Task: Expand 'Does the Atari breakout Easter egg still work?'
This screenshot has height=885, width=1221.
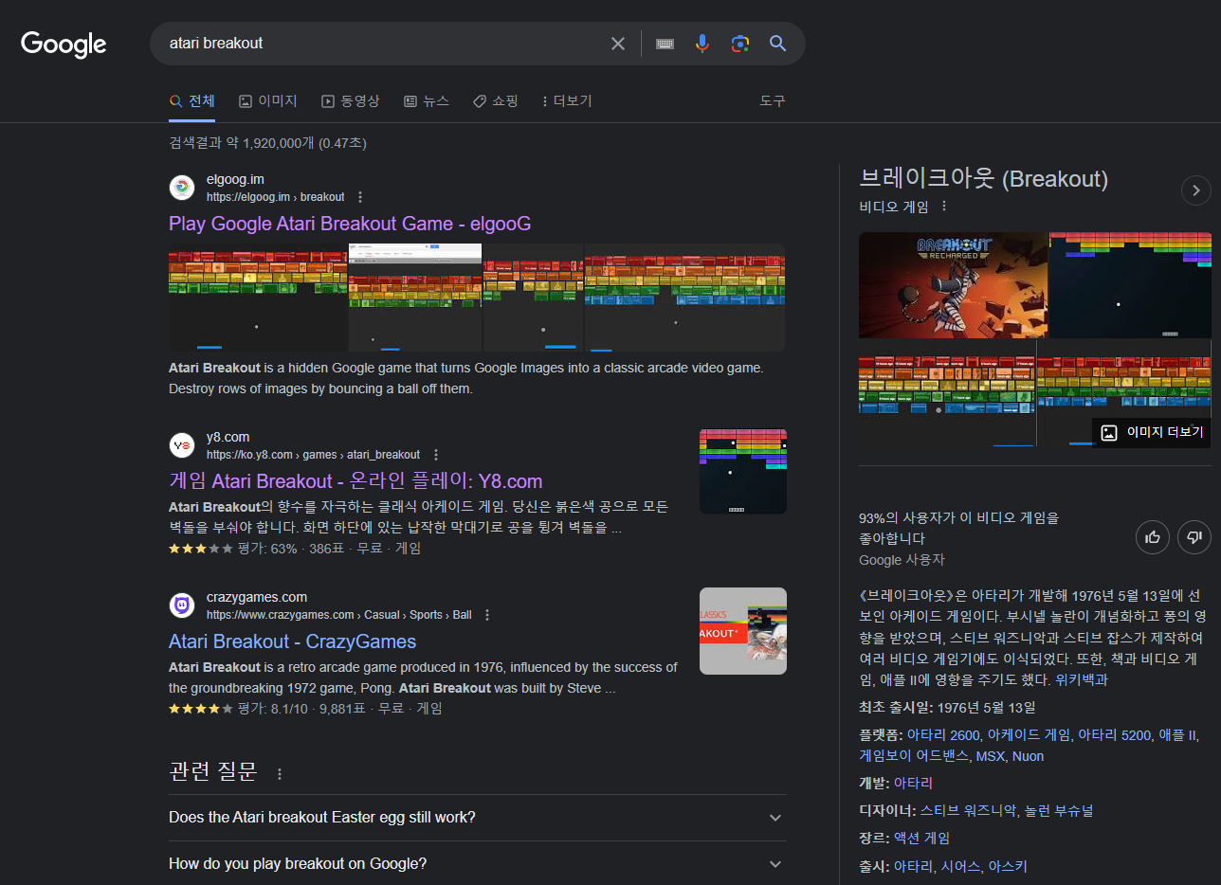Action: (x=477, y=817)
